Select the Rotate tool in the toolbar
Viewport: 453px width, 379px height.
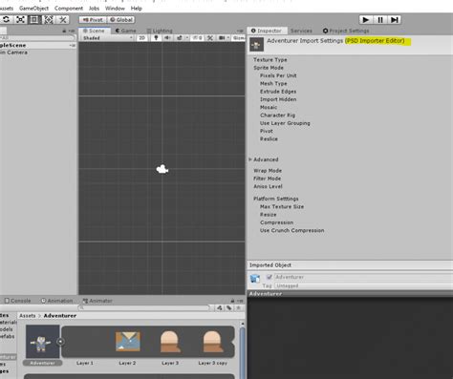(6, 20)
